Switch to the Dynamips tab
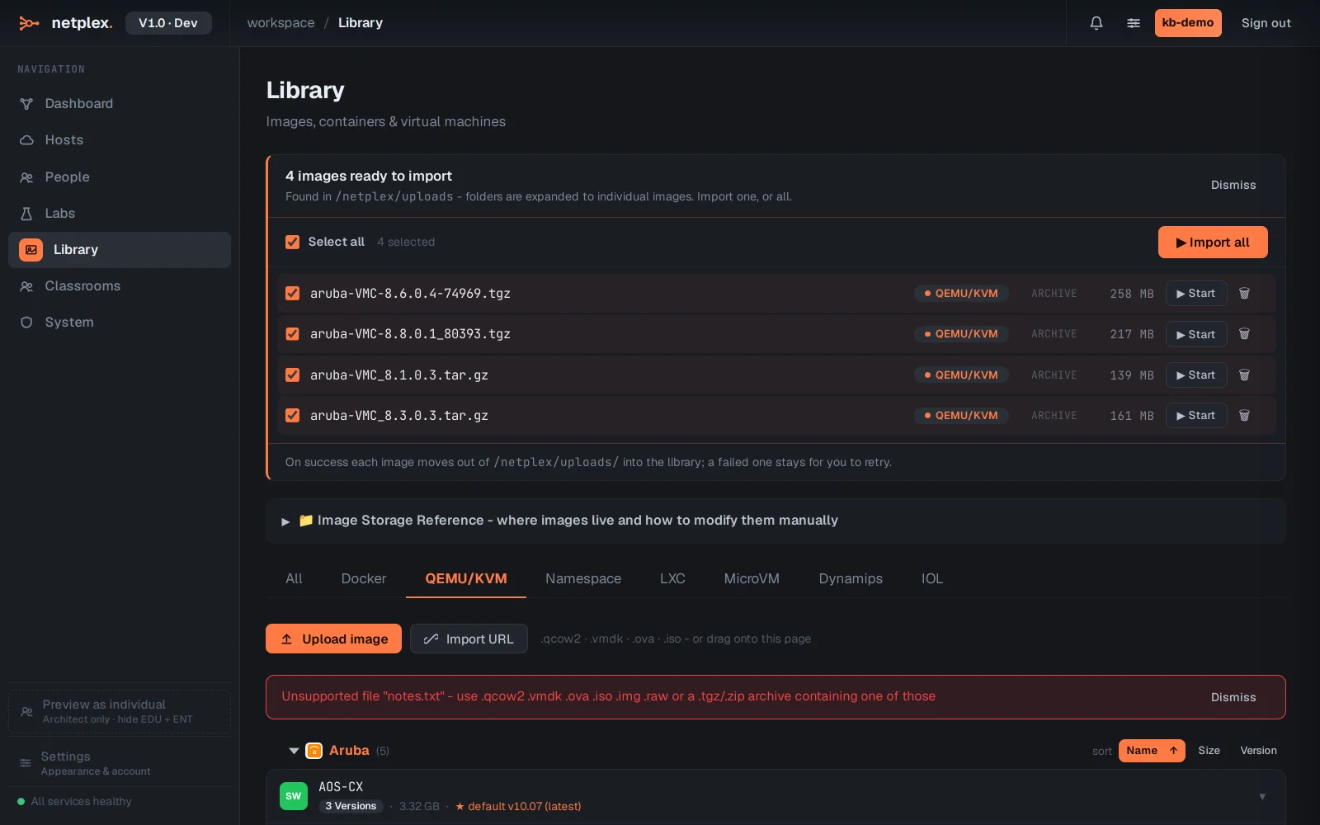The image size is (1320, 825). tap(851, 579)
